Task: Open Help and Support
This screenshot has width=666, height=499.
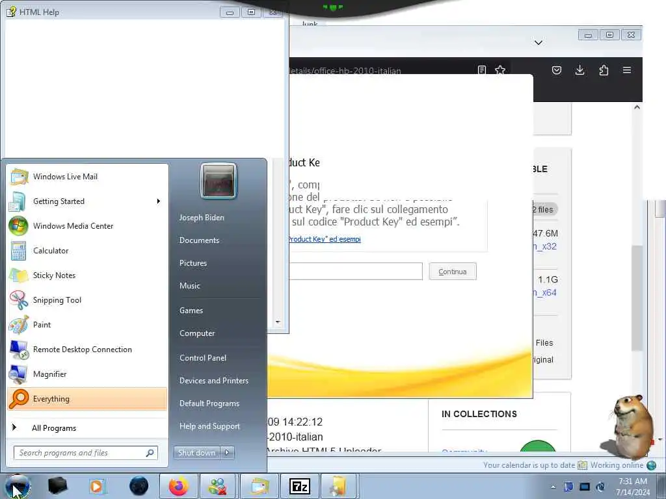Action: click(x=209, y=426)
